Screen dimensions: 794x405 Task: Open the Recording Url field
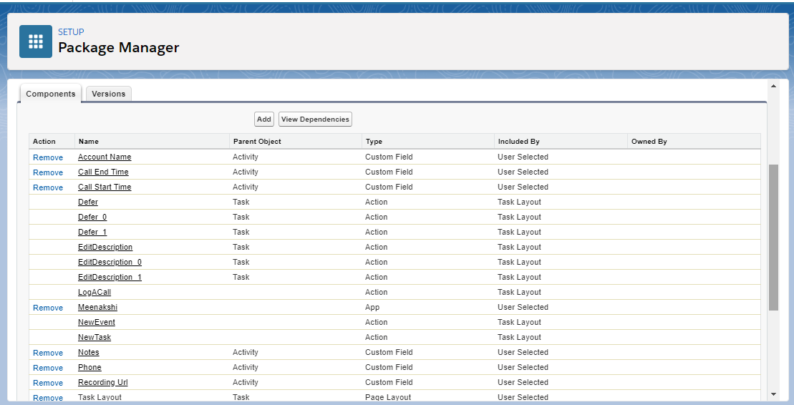pyautogui.click(x=103, y=382)
